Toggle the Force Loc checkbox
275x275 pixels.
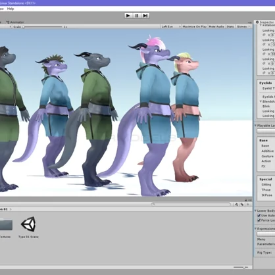(x=259, y=220)
